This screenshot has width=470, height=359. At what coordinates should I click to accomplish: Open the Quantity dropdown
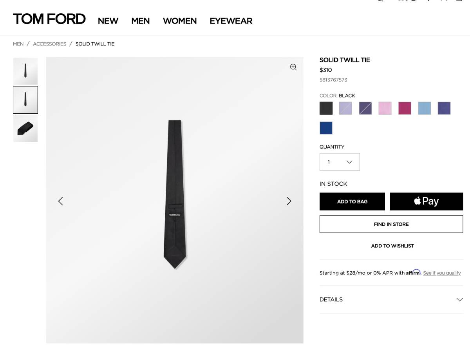340,162
